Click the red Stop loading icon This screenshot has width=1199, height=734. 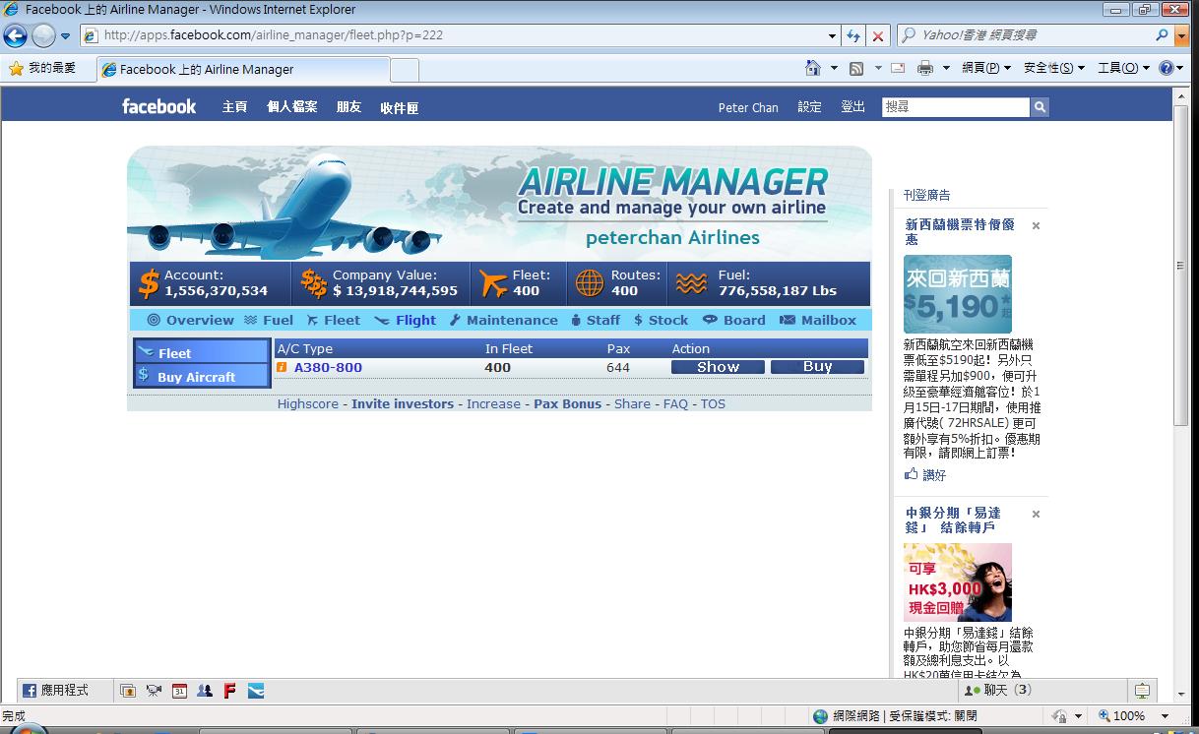coord(878,35)
